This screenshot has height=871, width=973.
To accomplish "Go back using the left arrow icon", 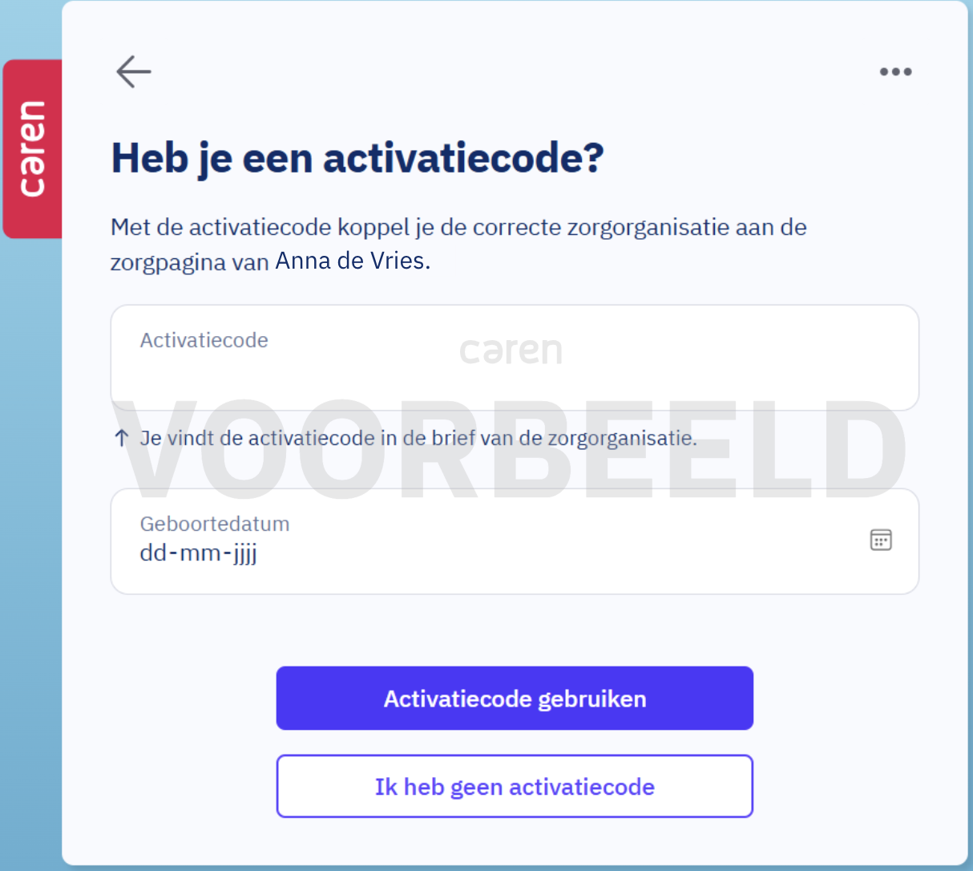I will point(134,71).
